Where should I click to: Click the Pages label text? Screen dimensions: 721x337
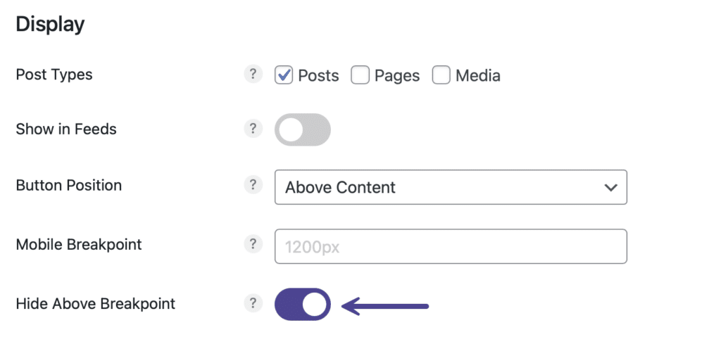(x=397, y=75)
